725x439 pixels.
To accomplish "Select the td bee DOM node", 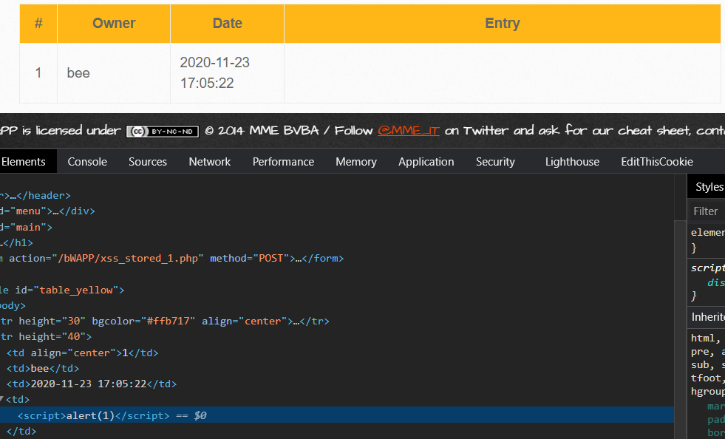I will click(x=43, y=369).
